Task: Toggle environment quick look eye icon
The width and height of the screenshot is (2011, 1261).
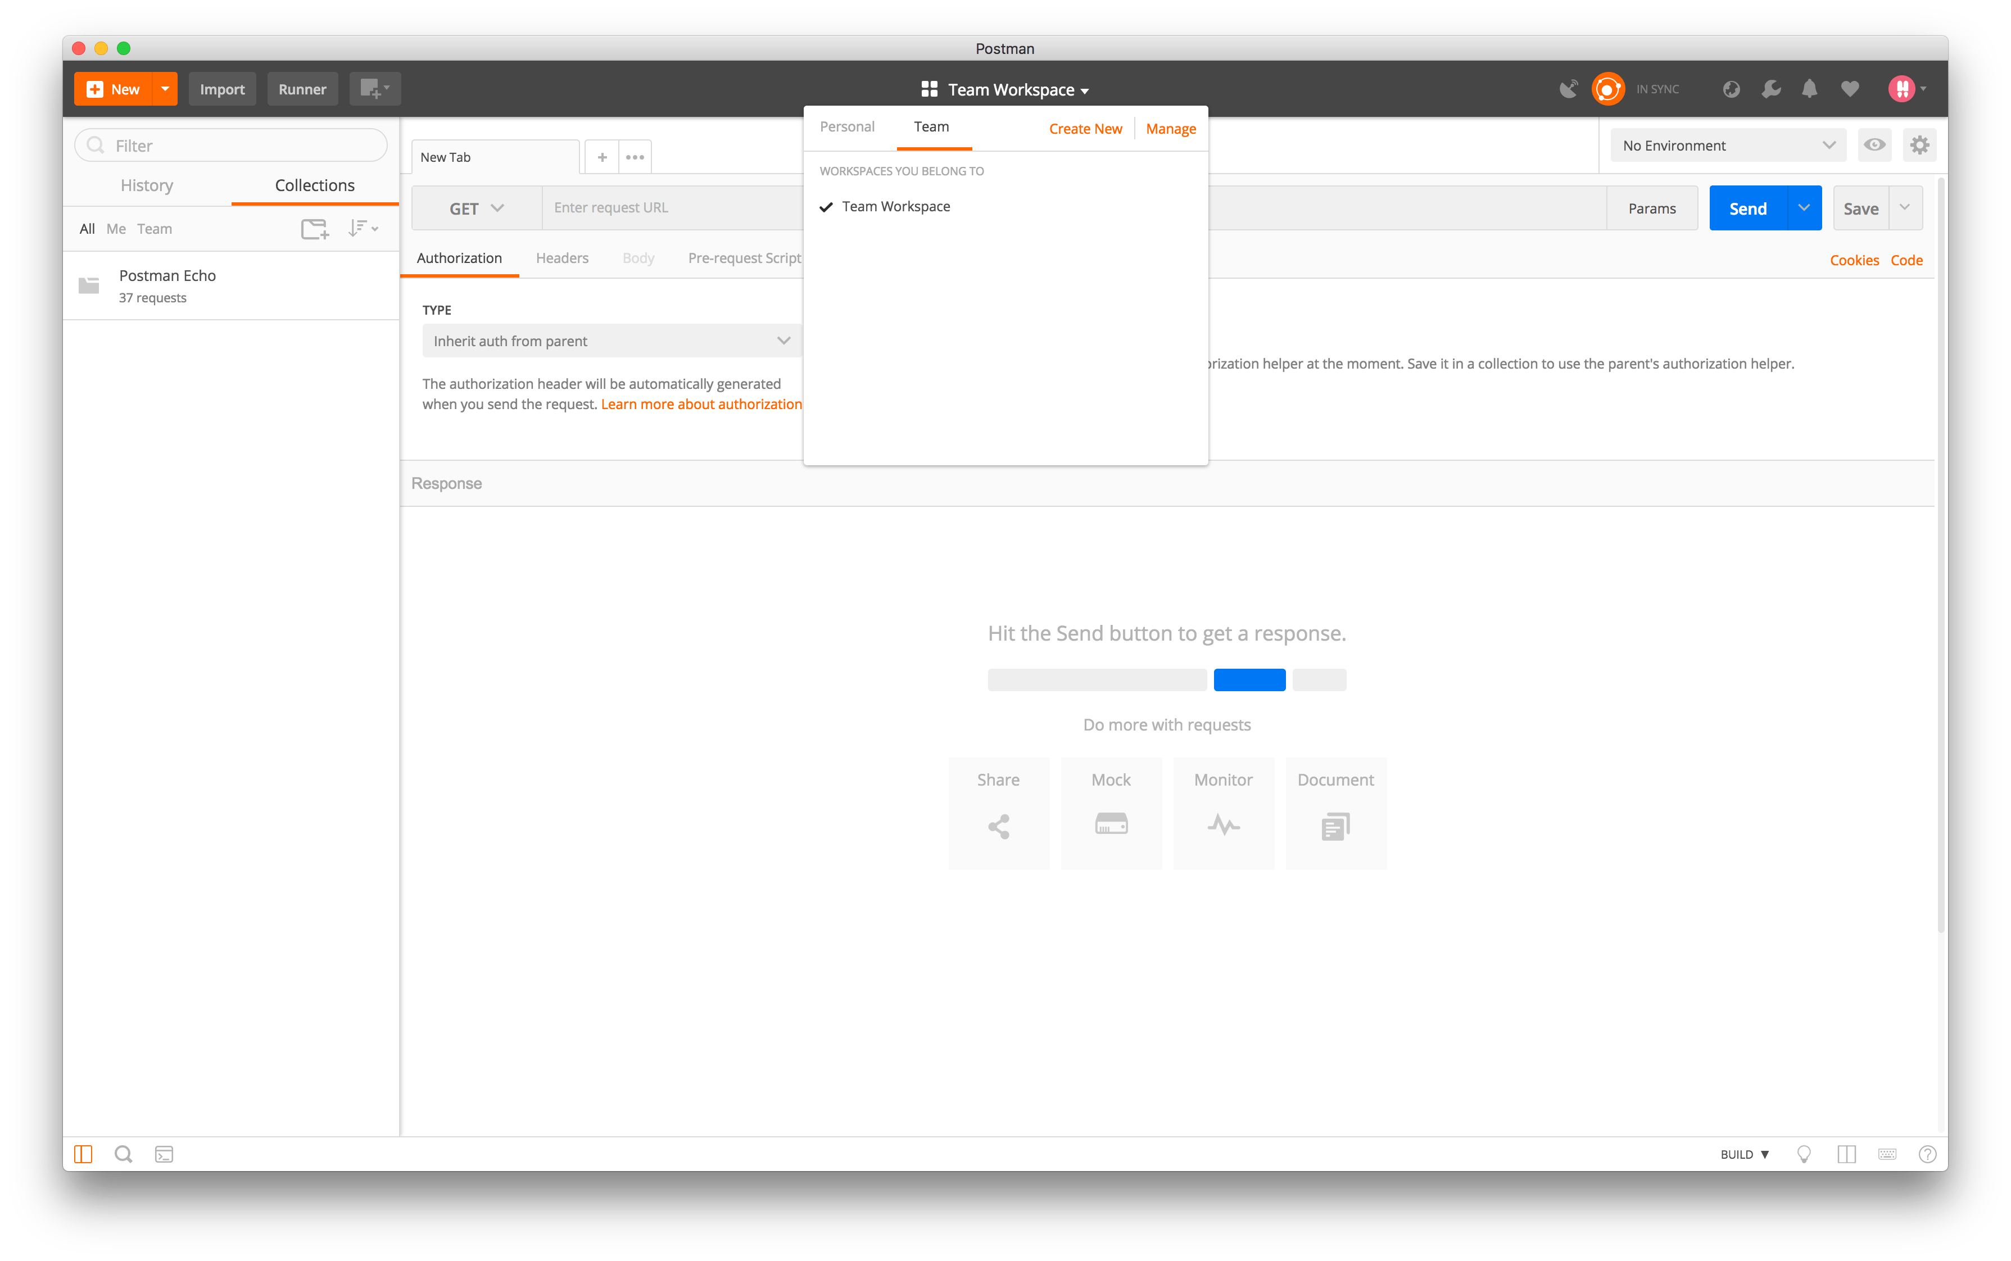Action: [x=1874, y=145]
